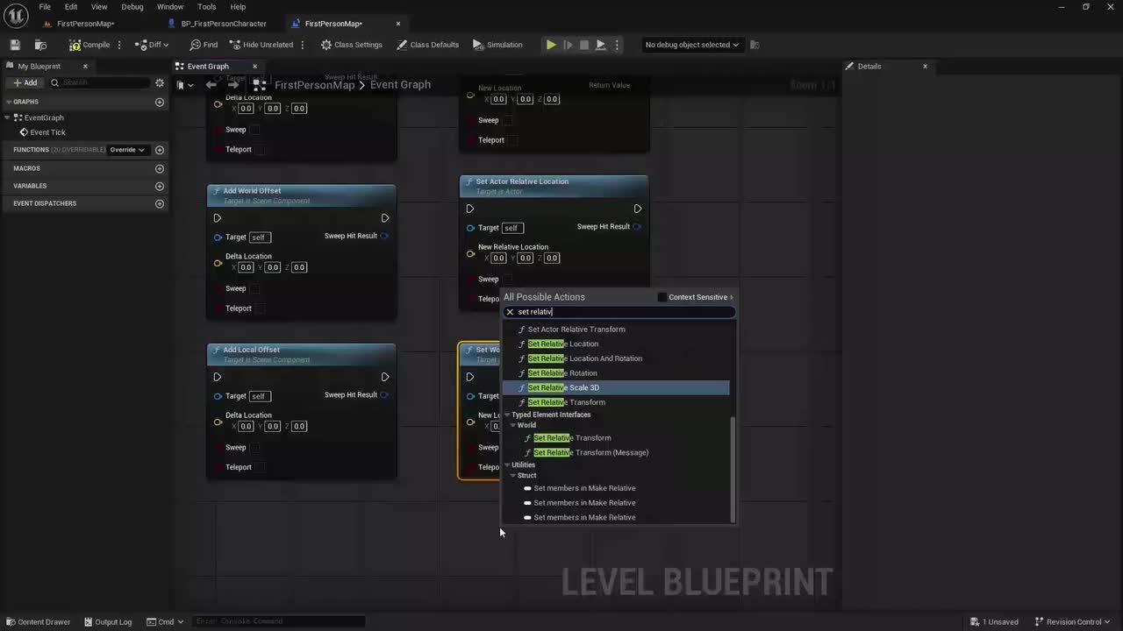Click the Browse to asset icon
The height and width of the screenshot is (631, 1123).
pos(40,45)
